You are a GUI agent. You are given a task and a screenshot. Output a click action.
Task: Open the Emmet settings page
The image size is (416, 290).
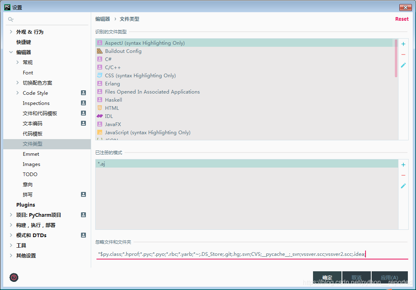31,154
